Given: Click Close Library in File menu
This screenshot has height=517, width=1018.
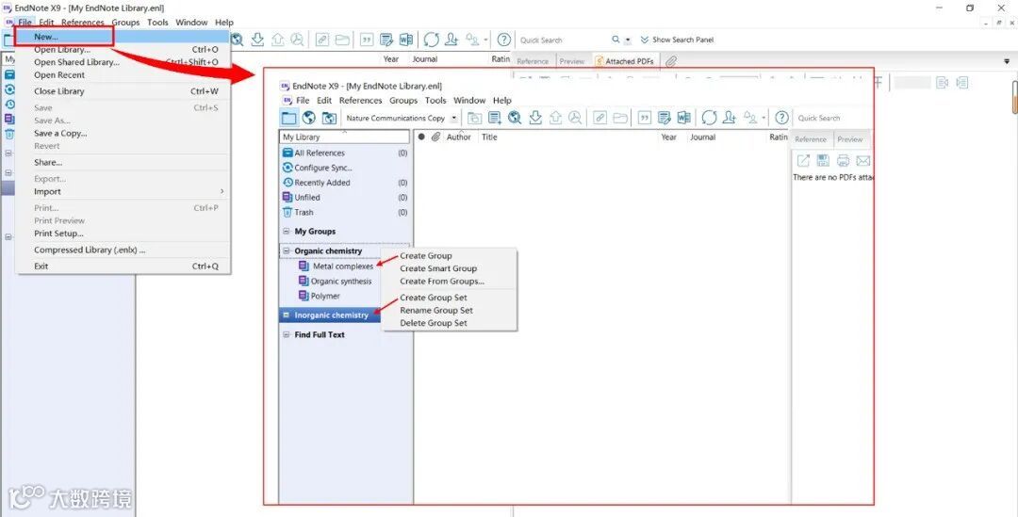Looking at the screenshot, I should [59, 91].
